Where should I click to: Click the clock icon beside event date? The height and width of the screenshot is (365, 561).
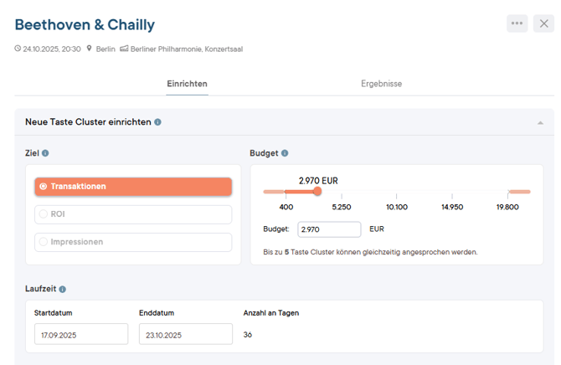18,49
